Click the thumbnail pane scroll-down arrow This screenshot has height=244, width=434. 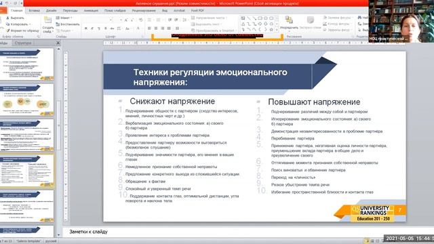(x=58, y=235)
